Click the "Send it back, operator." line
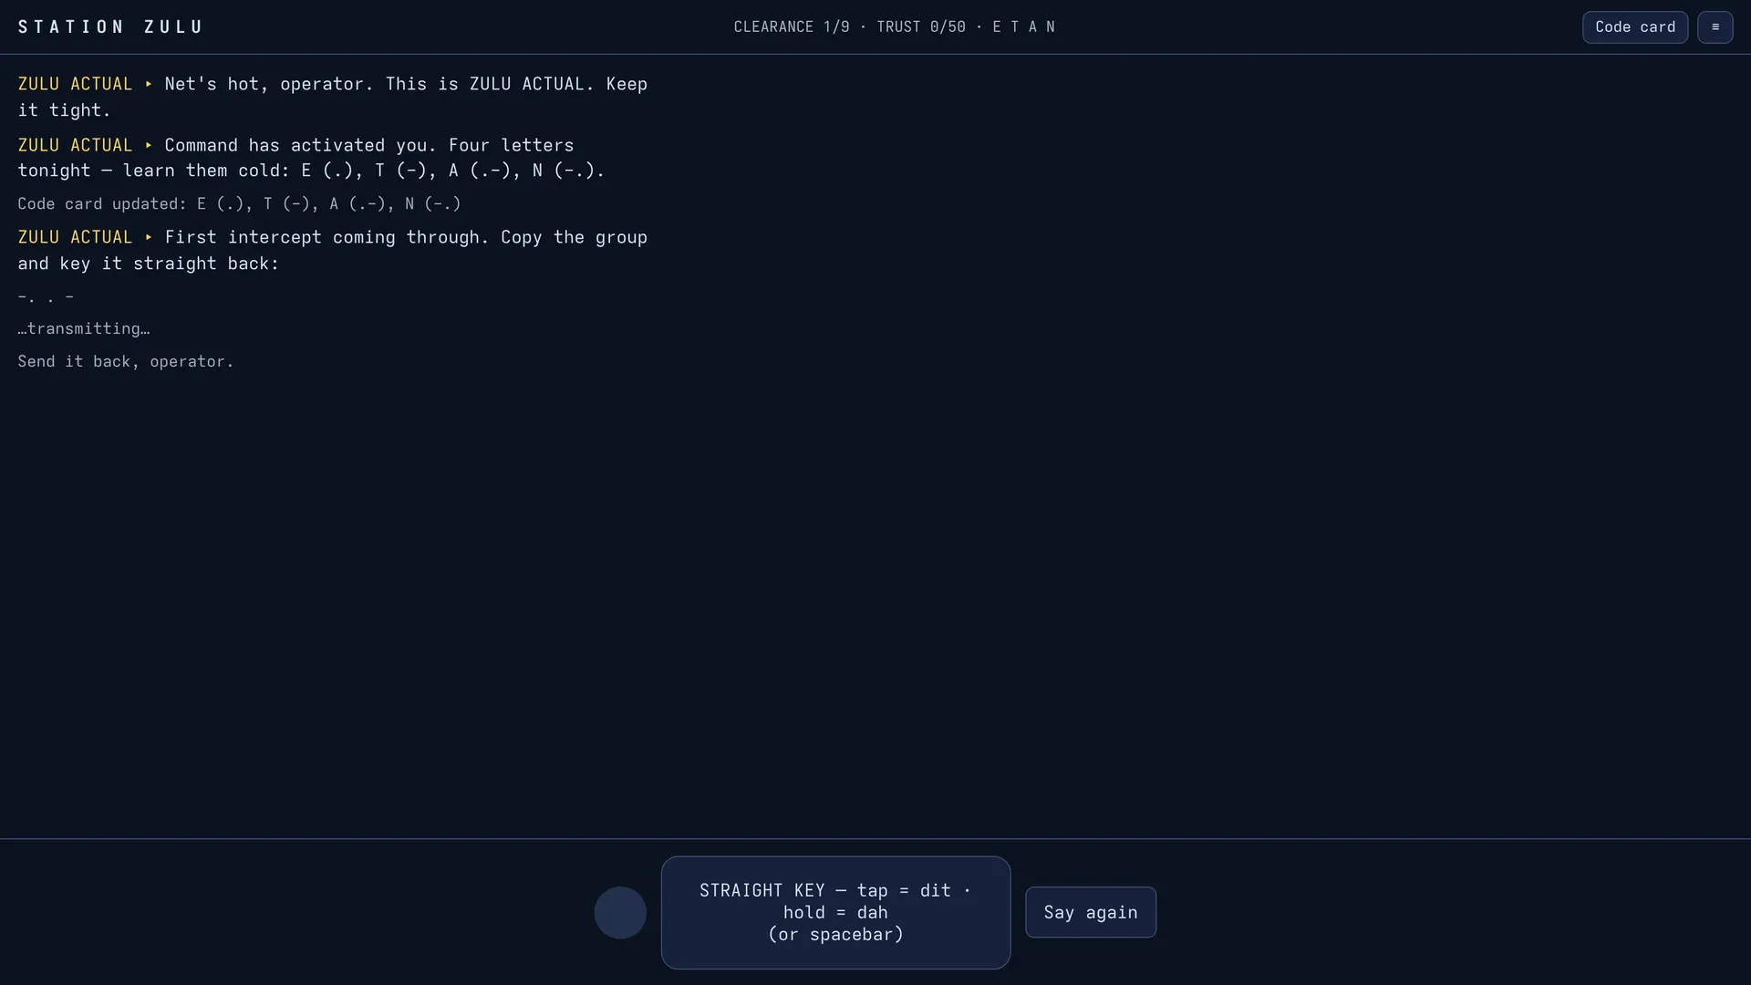 [x=126, y=361]
